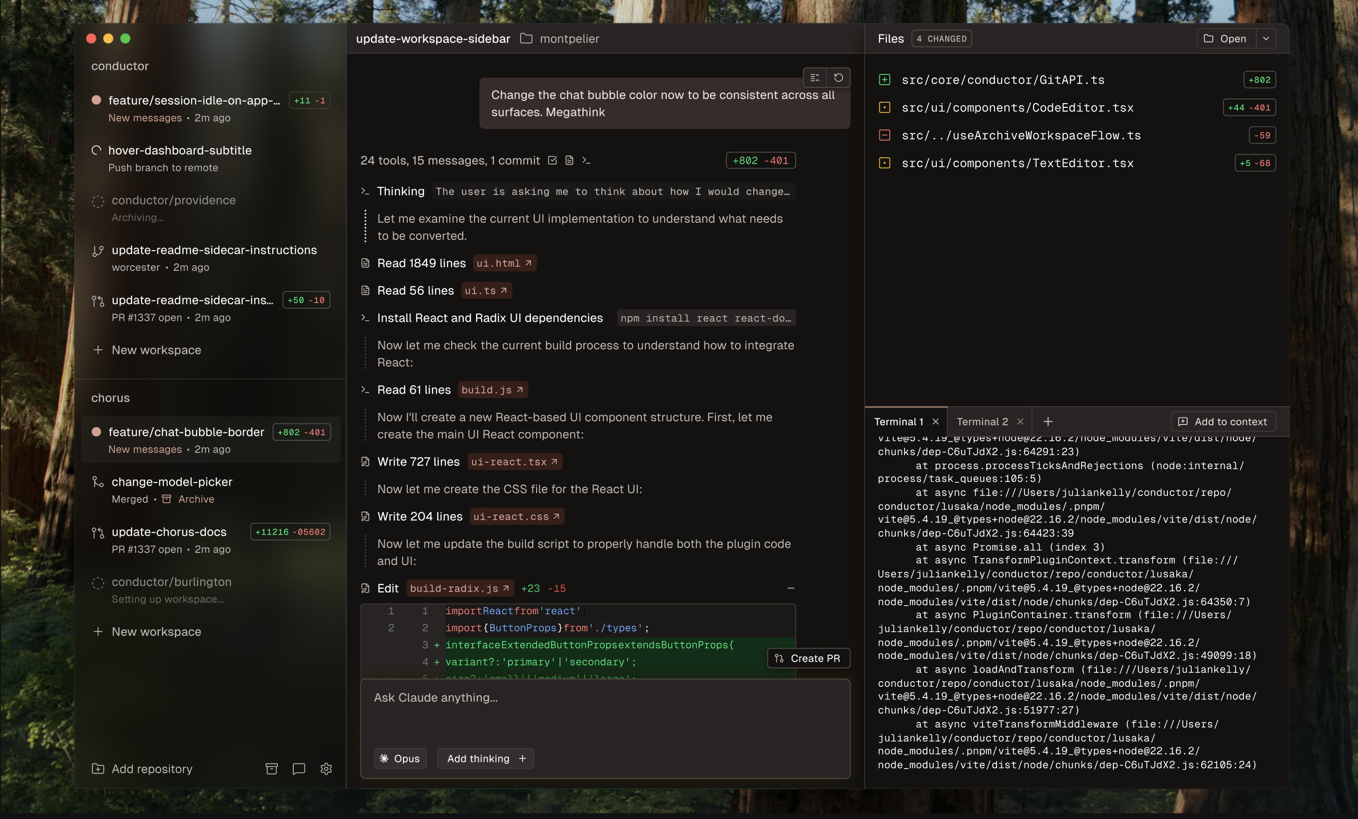The width and height of the screenshot is (1358, 819).
Task: Select the Opus model picker
Action: coord(400,758)
